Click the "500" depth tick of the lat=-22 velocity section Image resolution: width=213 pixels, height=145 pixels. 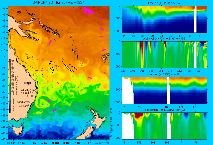point(118,125)
